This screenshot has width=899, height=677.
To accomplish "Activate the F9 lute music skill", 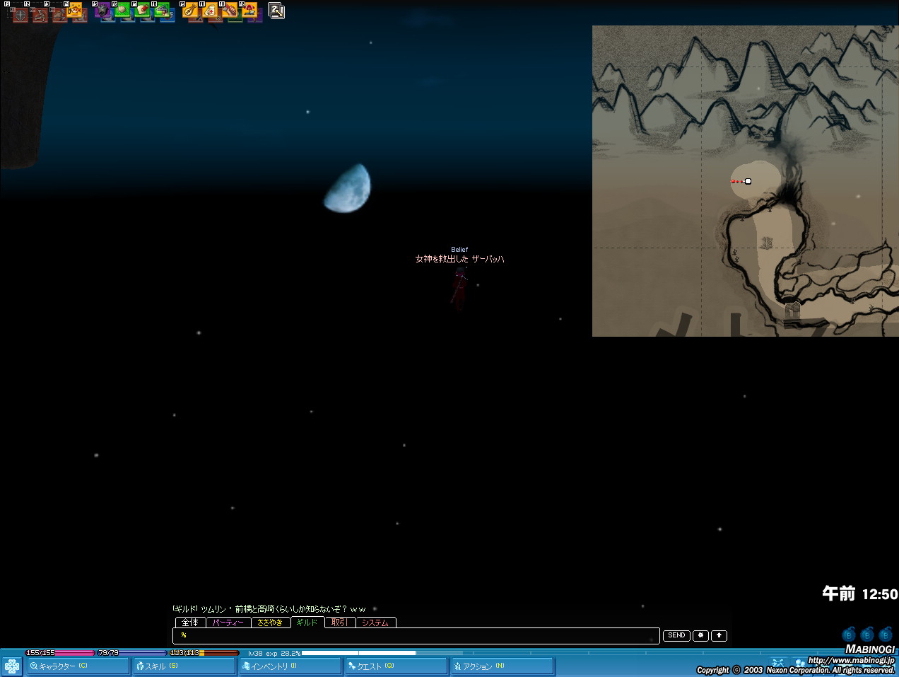I will tap(191, 10).
